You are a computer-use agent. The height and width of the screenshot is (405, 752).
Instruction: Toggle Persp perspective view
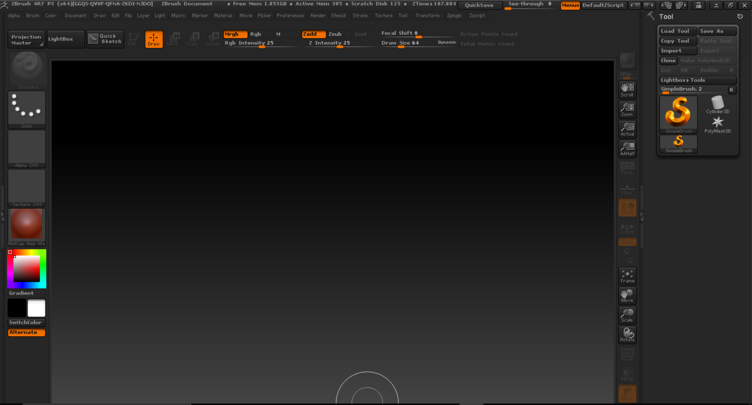[627, 168]
